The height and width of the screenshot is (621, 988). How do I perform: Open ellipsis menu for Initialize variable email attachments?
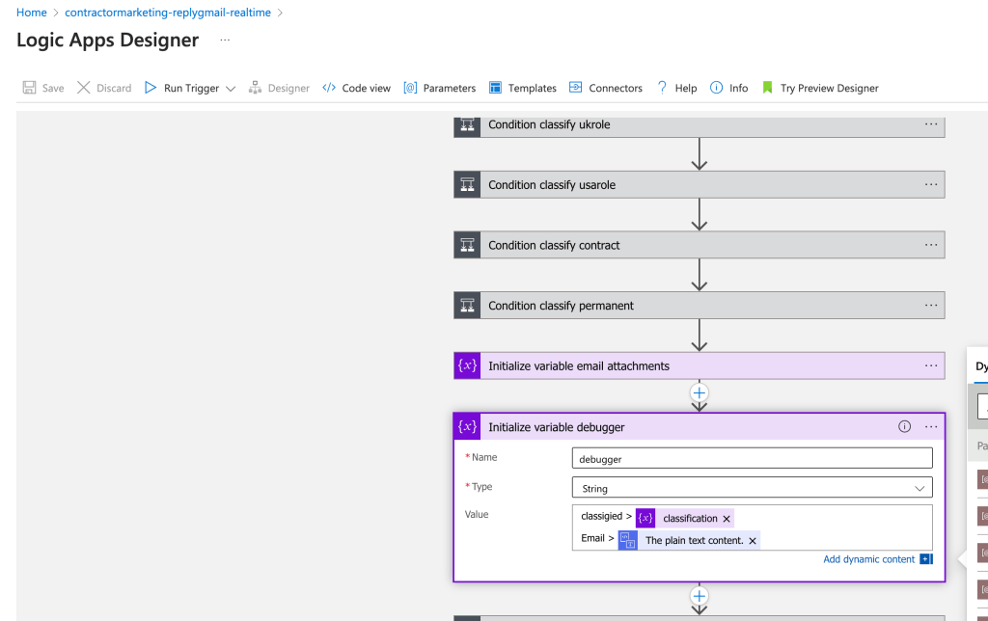pos(931,365)
